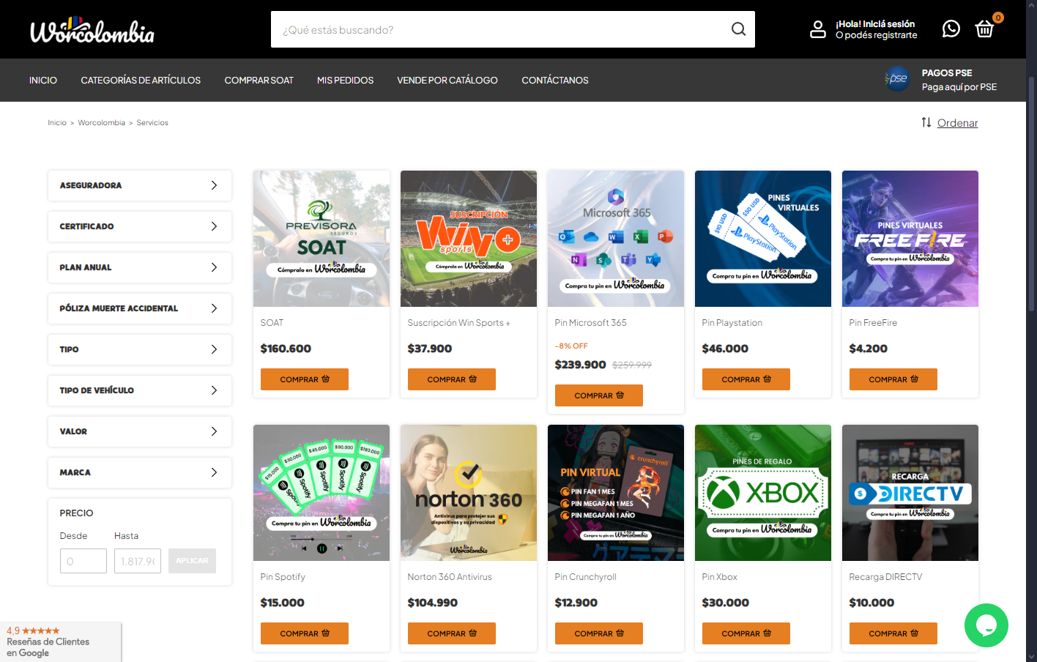The width and height of the screenshot is (1037, 662).
Task: Click the PSE payments logo
Action: click(x=896, y=79)
